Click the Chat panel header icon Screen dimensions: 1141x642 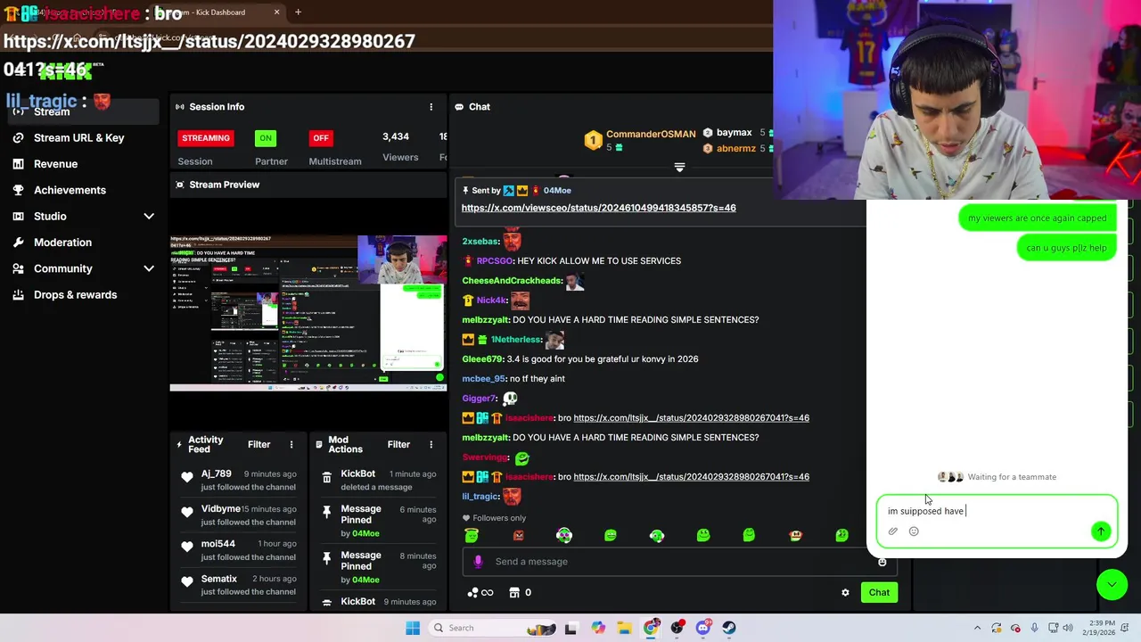point(459,107)
